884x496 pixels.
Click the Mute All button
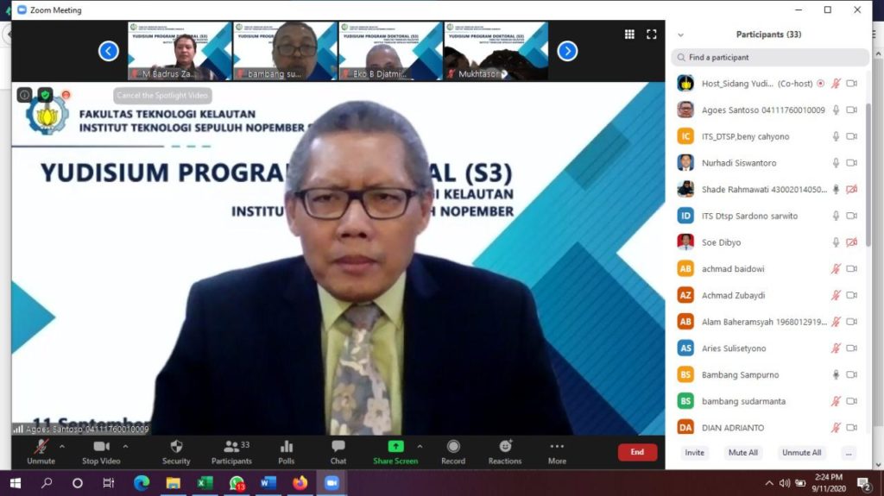tap(742, 453)
